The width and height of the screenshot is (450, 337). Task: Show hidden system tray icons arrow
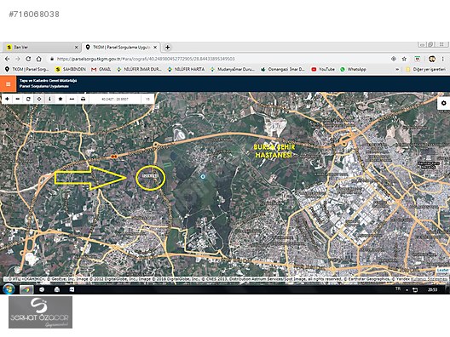pos(407,289)
